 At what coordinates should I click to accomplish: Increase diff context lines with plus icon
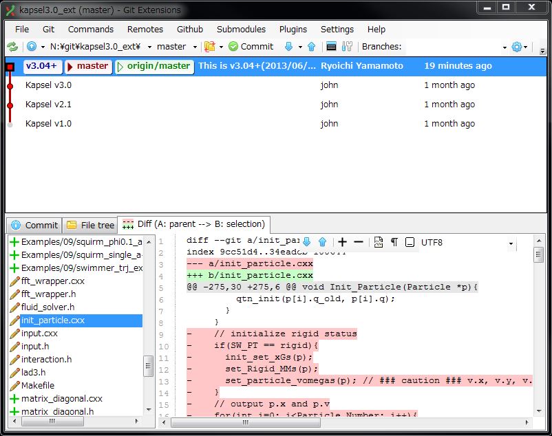click(x=342, y=242)
